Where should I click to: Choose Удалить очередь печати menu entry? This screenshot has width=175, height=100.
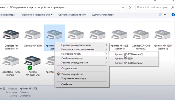pos(82,62)
